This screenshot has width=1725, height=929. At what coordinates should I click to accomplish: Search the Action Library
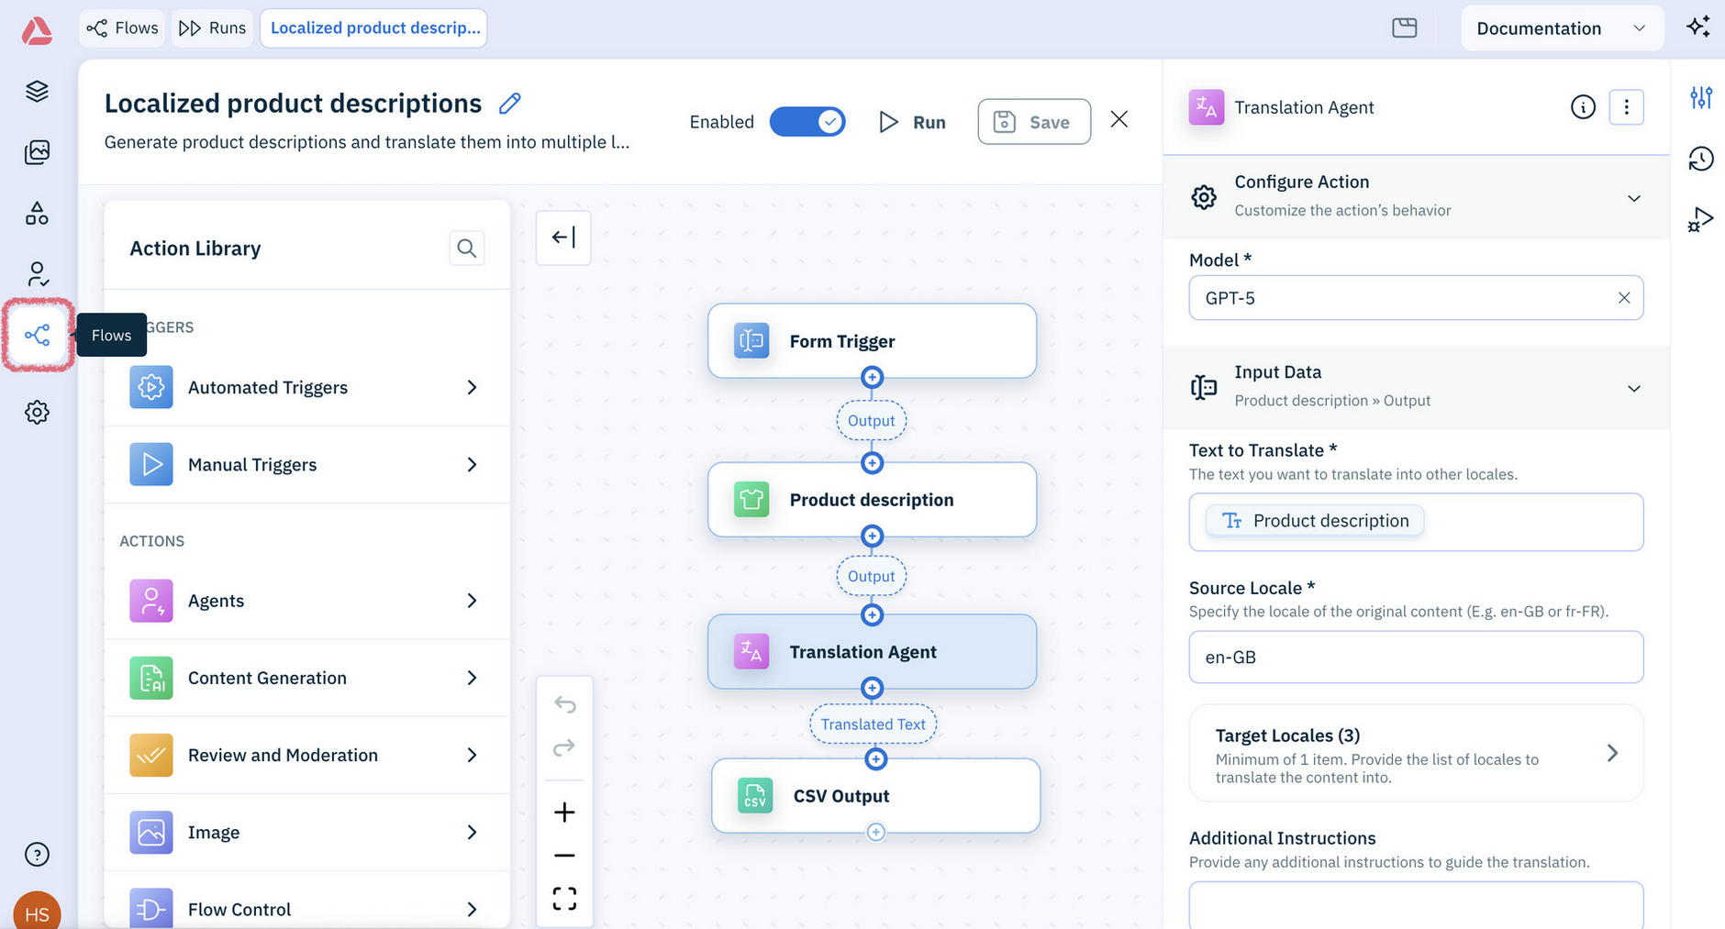tap(466, 248)
